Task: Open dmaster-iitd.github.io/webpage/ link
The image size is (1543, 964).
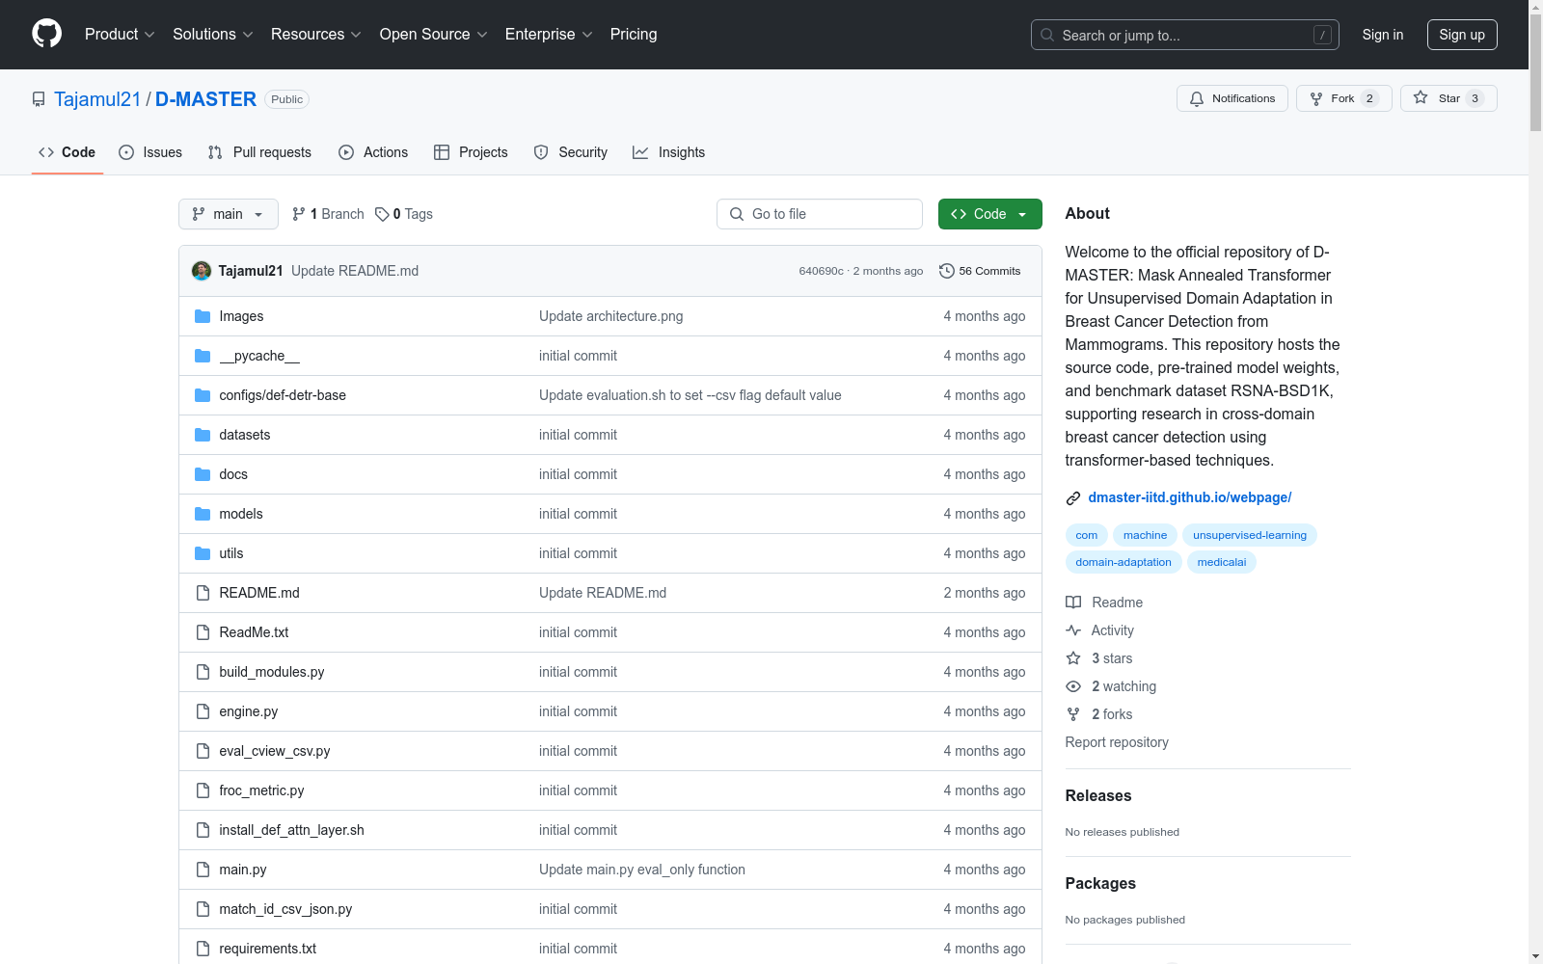Action: pyautogui.click(x=1189, y=497)
